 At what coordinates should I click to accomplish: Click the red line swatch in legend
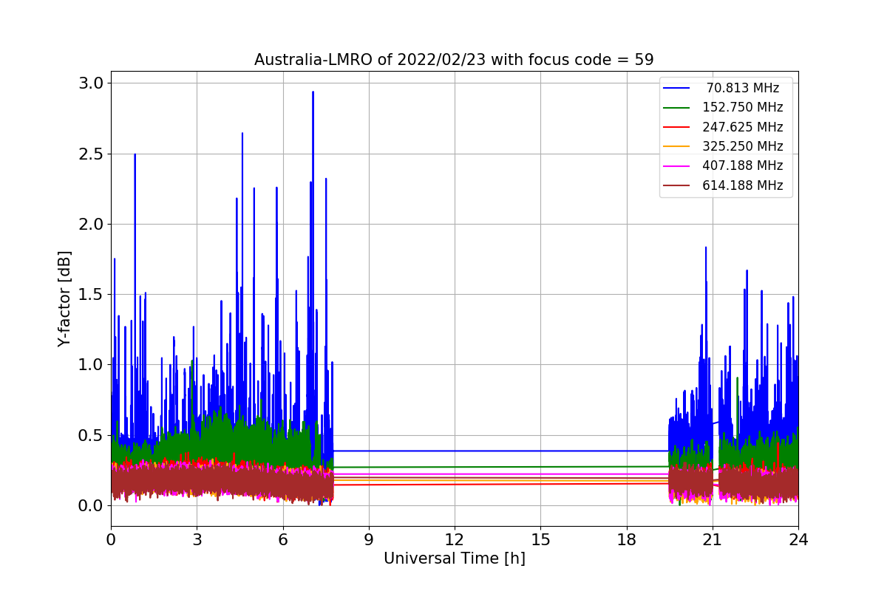(x=676, y=127)
